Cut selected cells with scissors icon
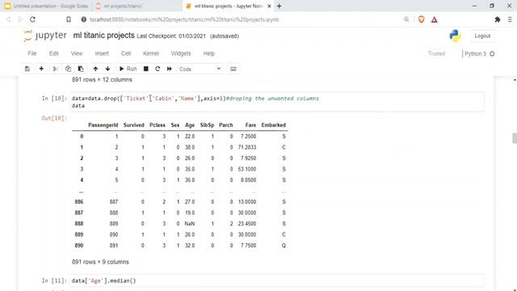Viewport: 517px width, 291px height. 56,69
